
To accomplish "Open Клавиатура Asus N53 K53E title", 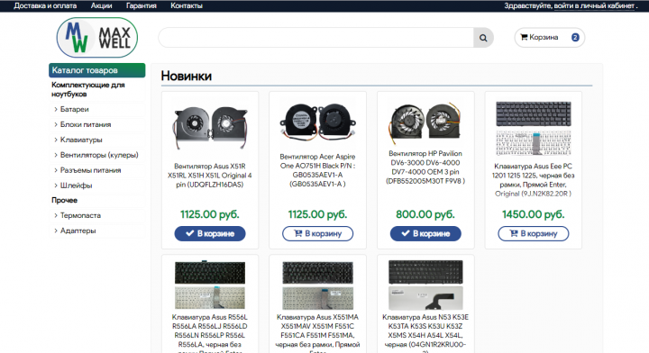I will (425, 333).
